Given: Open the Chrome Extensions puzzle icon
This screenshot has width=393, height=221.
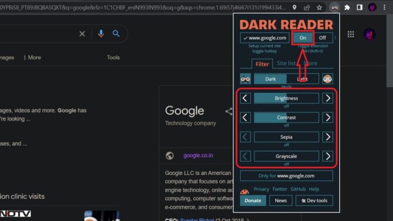Looking at the screenshot, I should pyautogui.click(x=347, y=8).
